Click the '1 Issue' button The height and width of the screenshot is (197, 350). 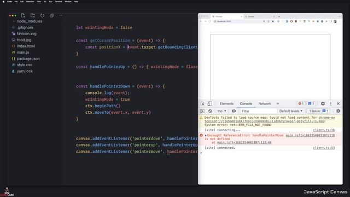[x=319, y=111]
